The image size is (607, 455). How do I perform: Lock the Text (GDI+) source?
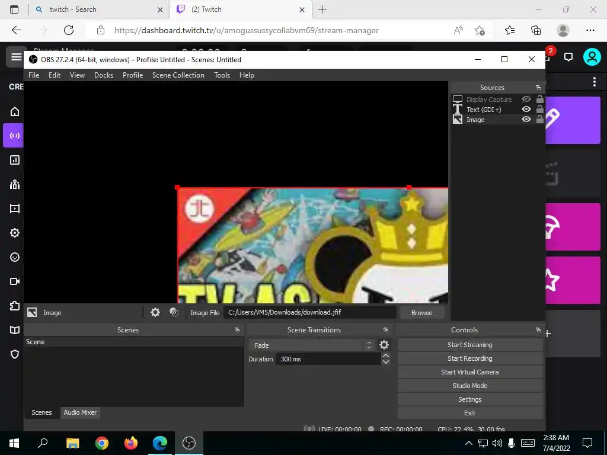(539, 109)
